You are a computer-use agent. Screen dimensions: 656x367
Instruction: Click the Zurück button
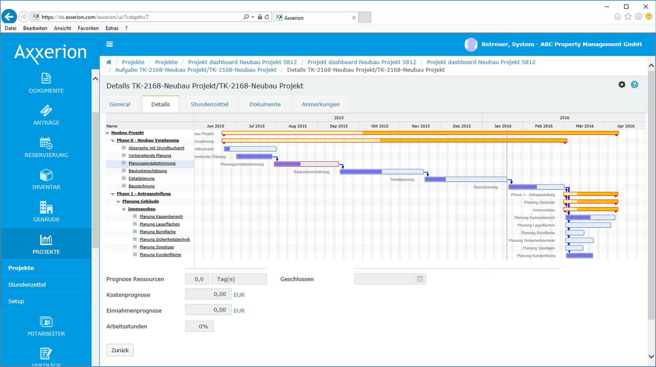[x=120, y=350]
